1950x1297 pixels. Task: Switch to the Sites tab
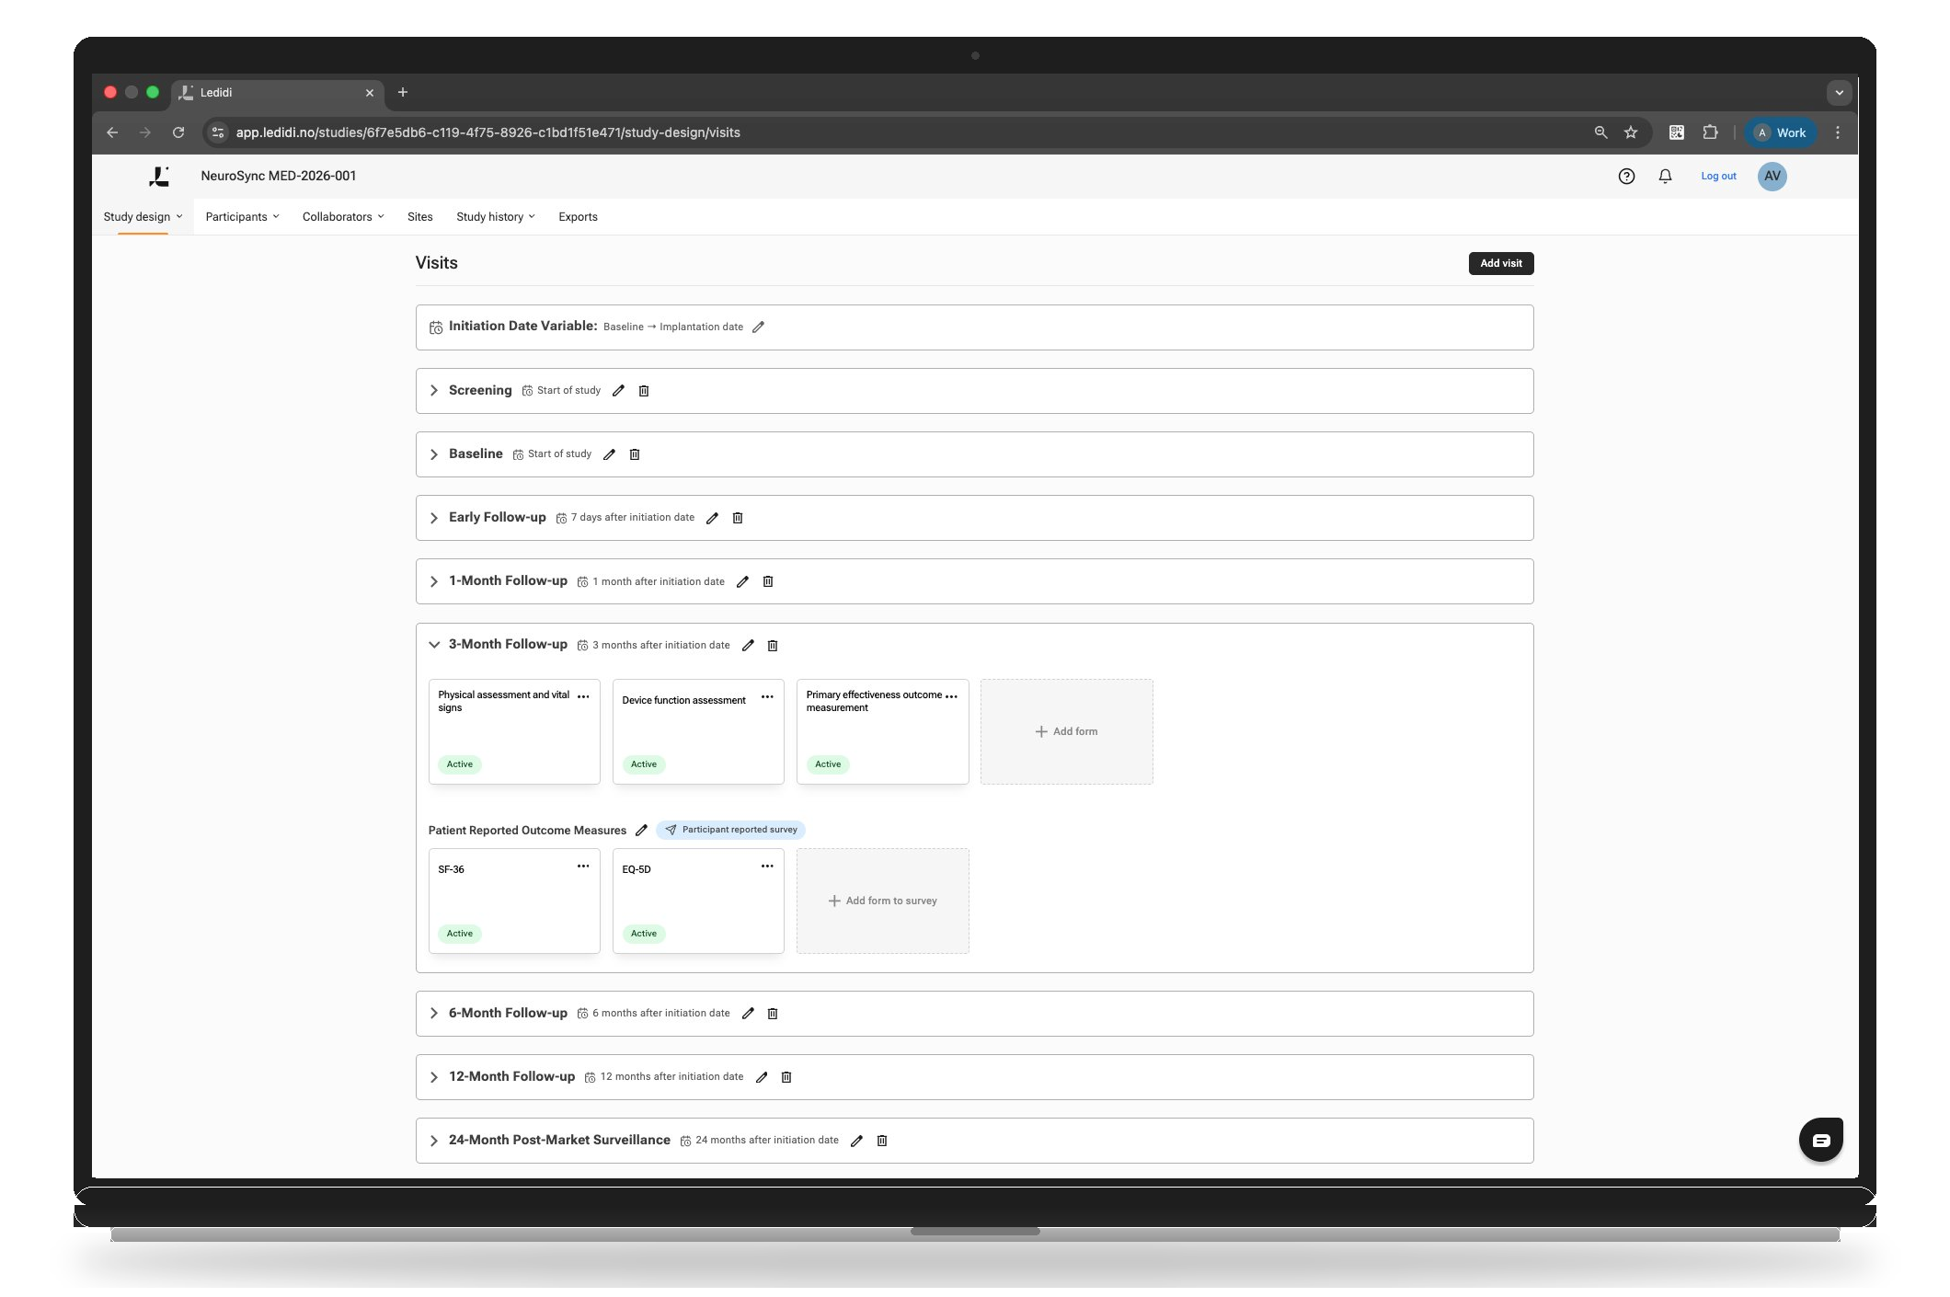click(419, 217)
